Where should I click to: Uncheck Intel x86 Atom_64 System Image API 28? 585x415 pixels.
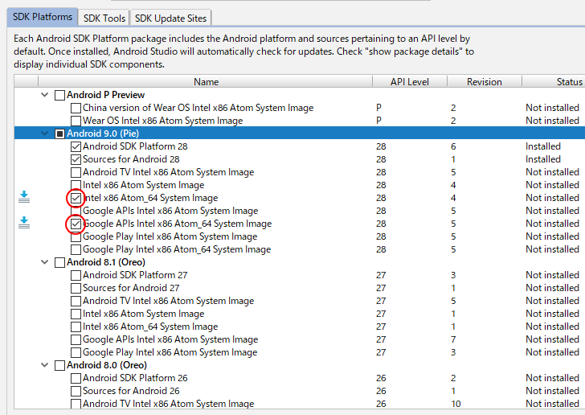point(76,198)
